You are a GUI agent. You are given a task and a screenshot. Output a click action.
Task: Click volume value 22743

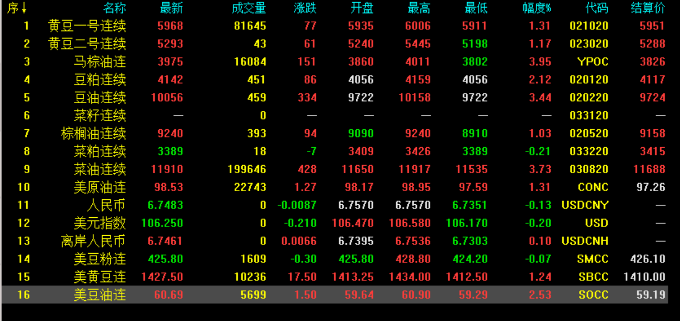point(250,187)
